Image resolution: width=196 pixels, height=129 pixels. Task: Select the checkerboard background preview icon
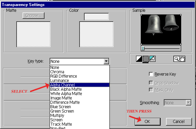145,59
